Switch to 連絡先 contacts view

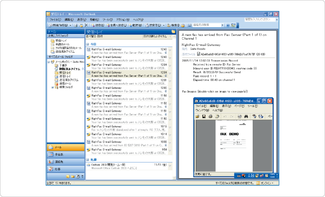coord(66,162)
